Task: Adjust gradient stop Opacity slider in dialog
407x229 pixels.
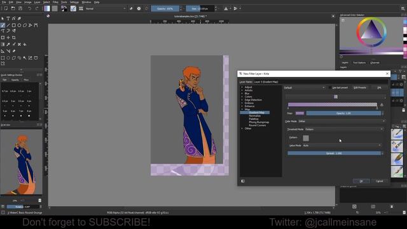Action: [x=343, y=113]
